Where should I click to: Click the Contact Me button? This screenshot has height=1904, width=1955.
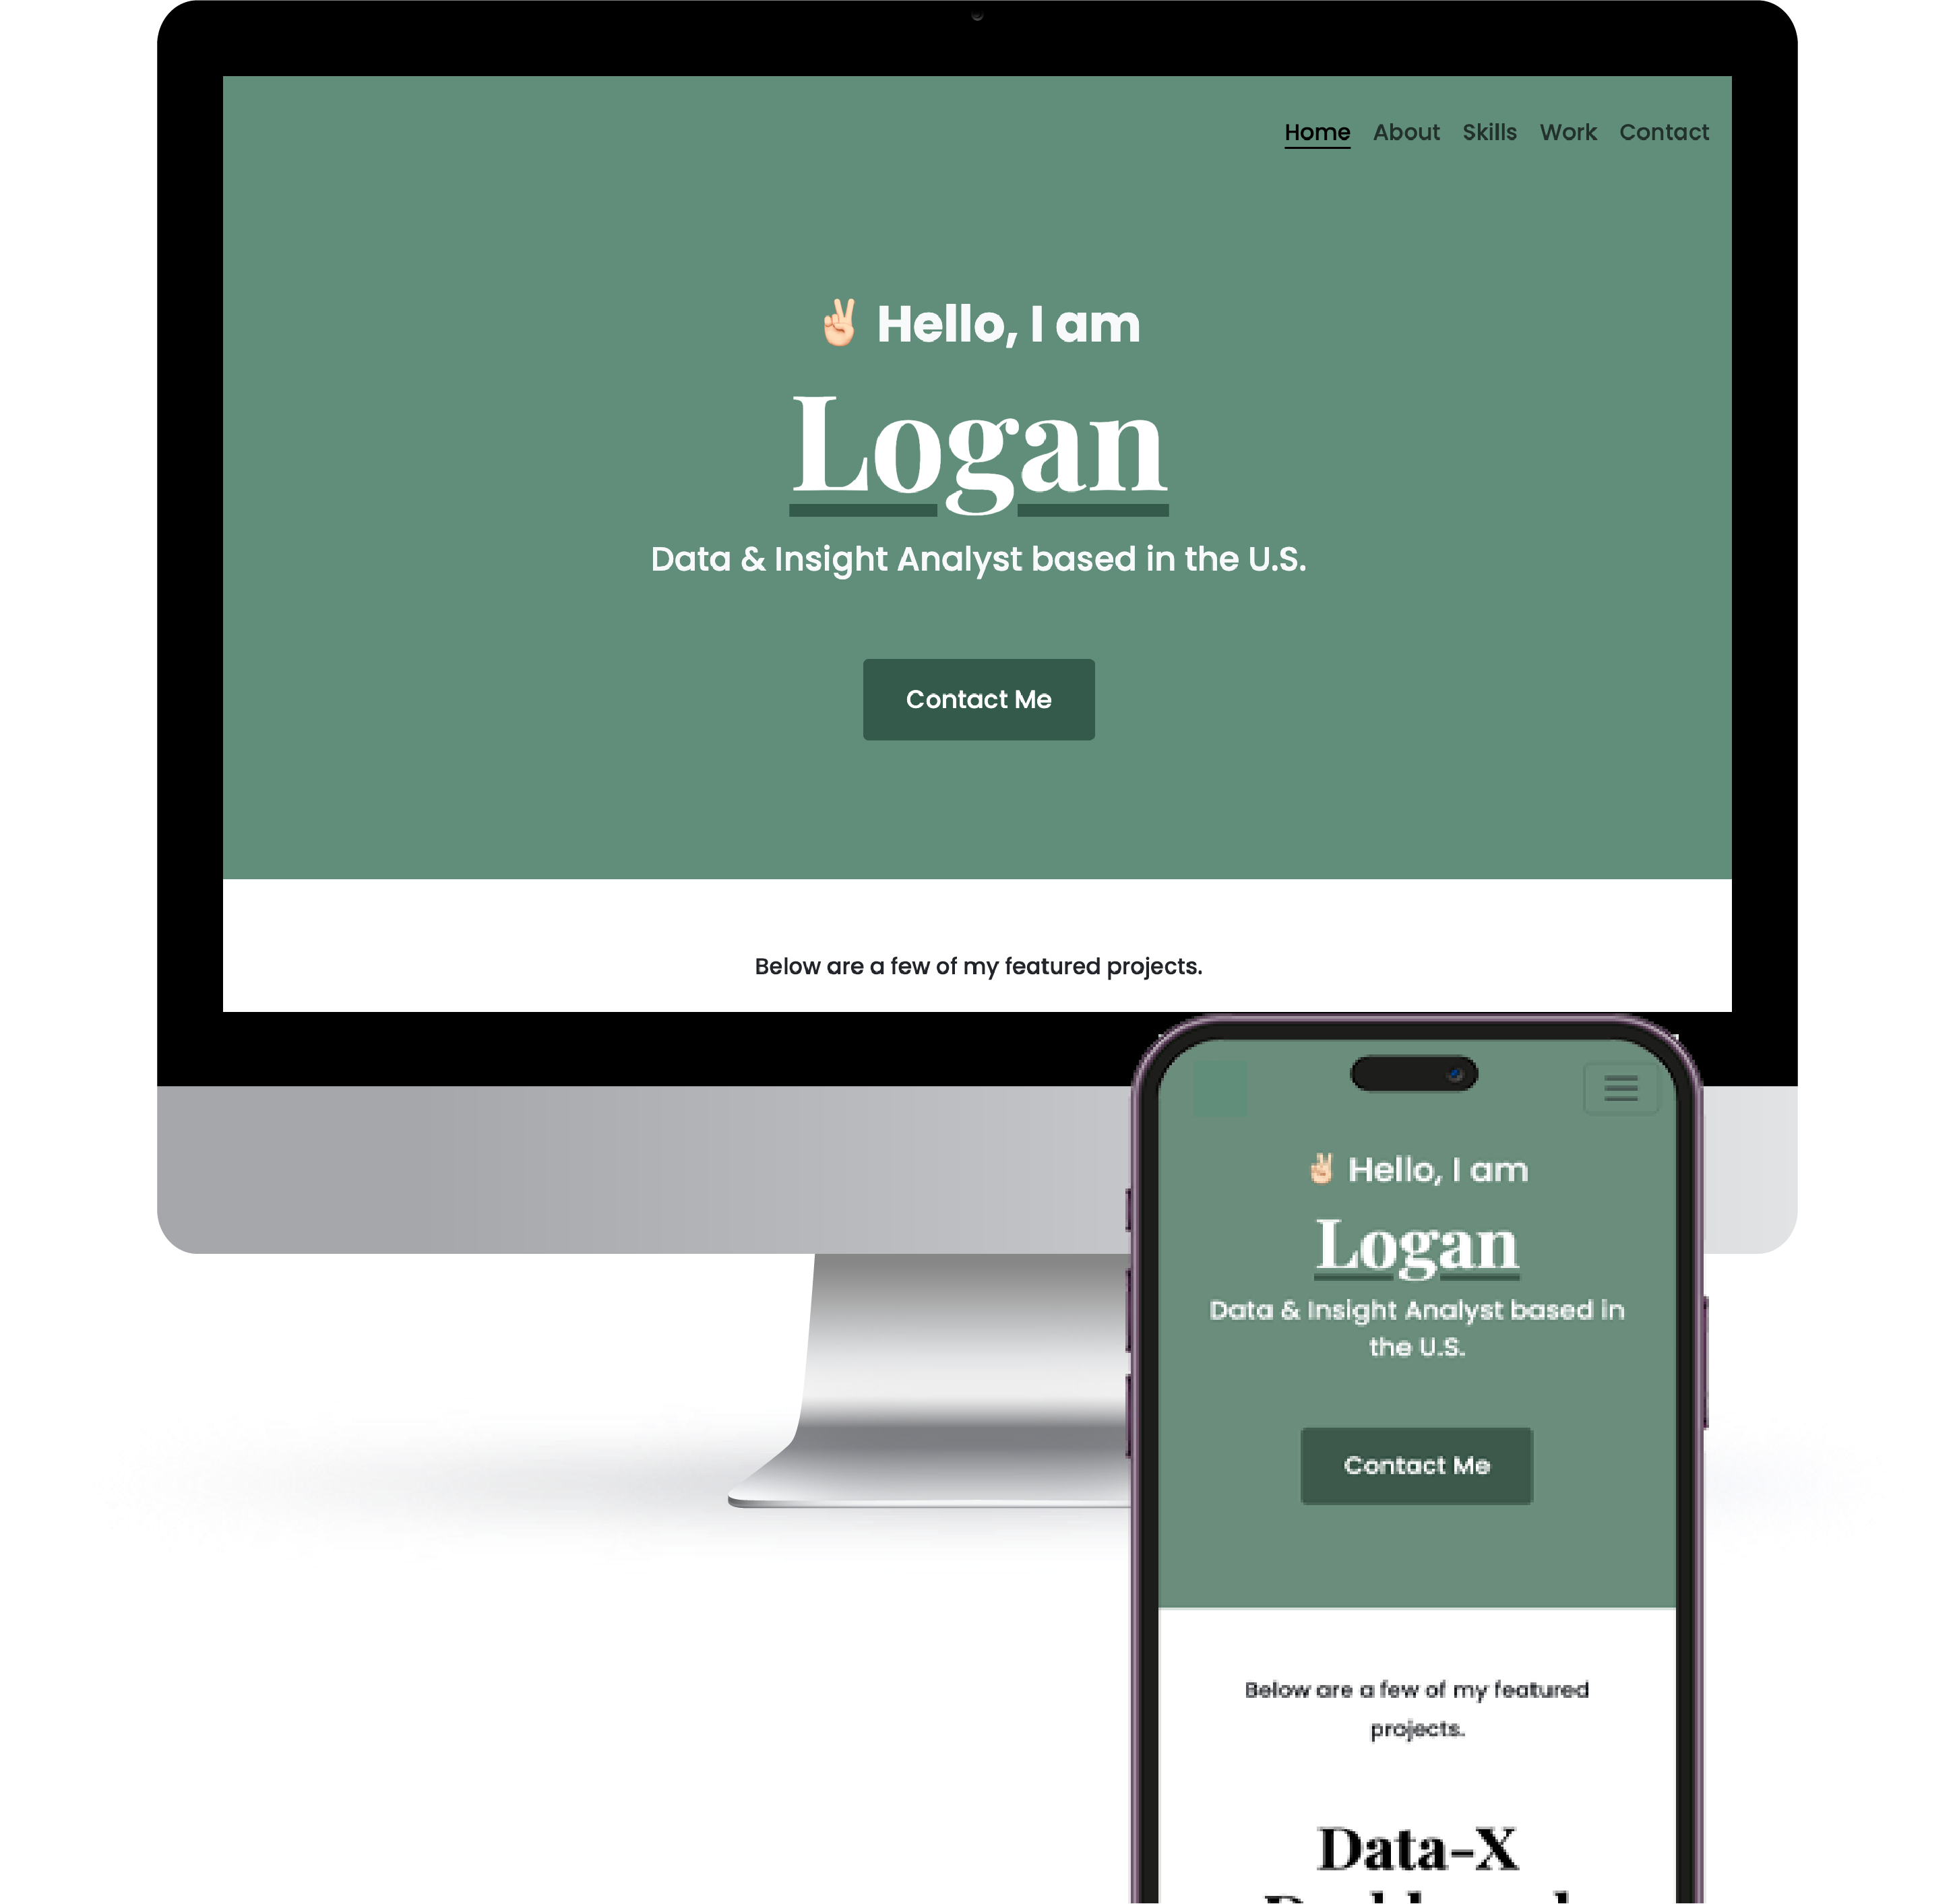click(977, 698)
